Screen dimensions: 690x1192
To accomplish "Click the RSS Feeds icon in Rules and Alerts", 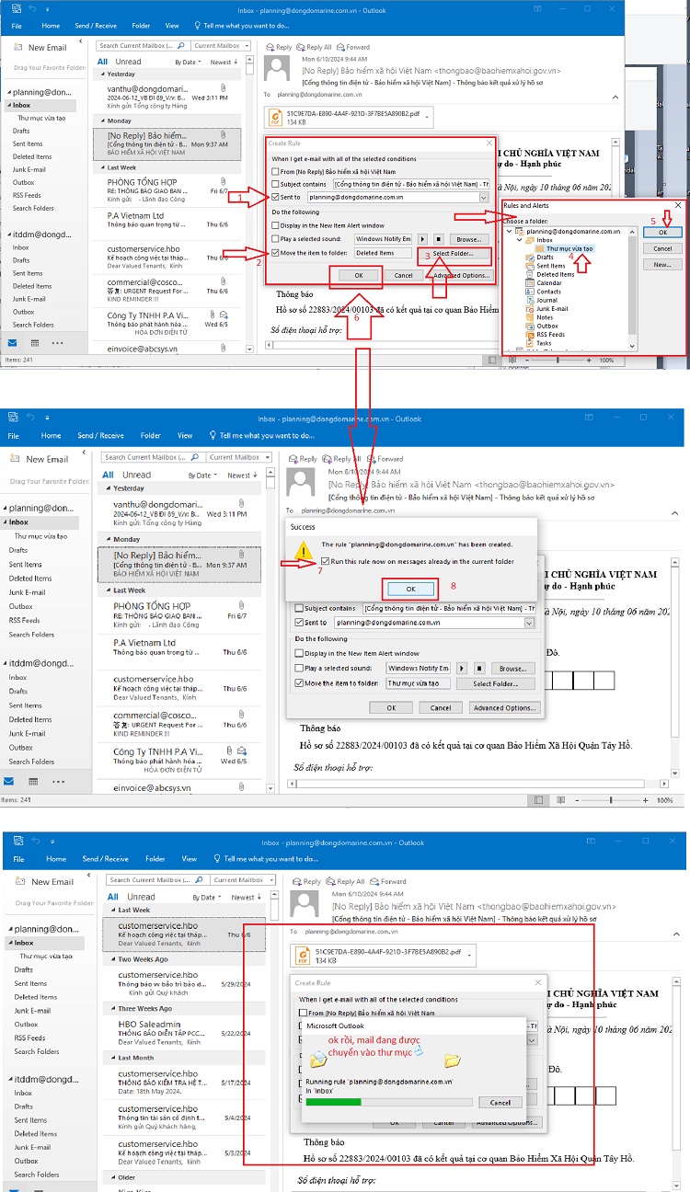I will click(531, 335).
